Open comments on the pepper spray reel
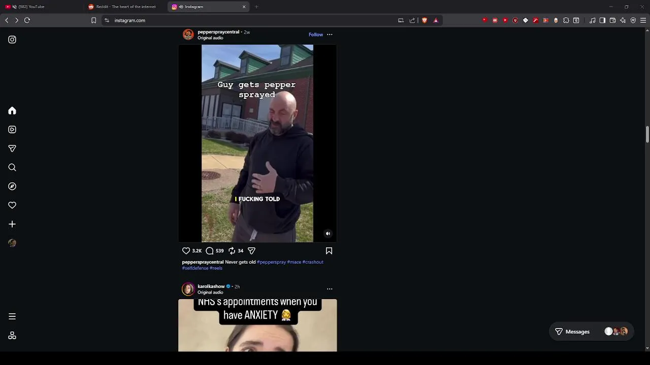Screen dimensions: 650x365 209,251
